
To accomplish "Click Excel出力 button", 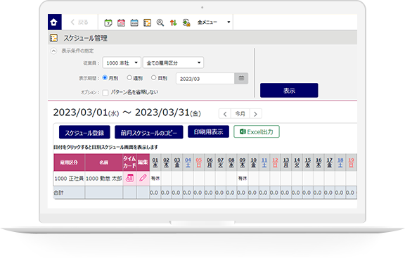I will (x=257, y=131).
